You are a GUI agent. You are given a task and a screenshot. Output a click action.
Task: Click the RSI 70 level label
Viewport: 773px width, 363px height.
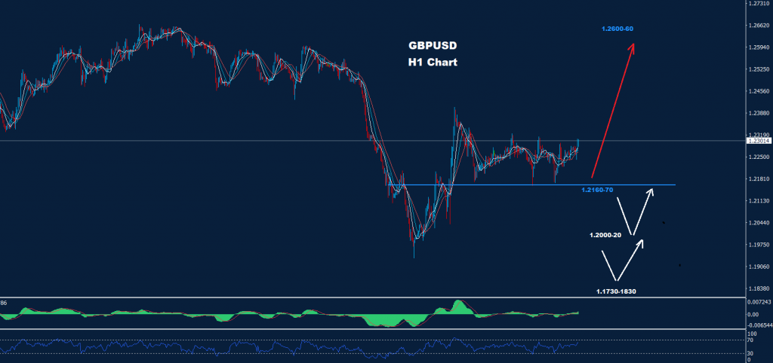pyautogui.click(x=751, y=340)
